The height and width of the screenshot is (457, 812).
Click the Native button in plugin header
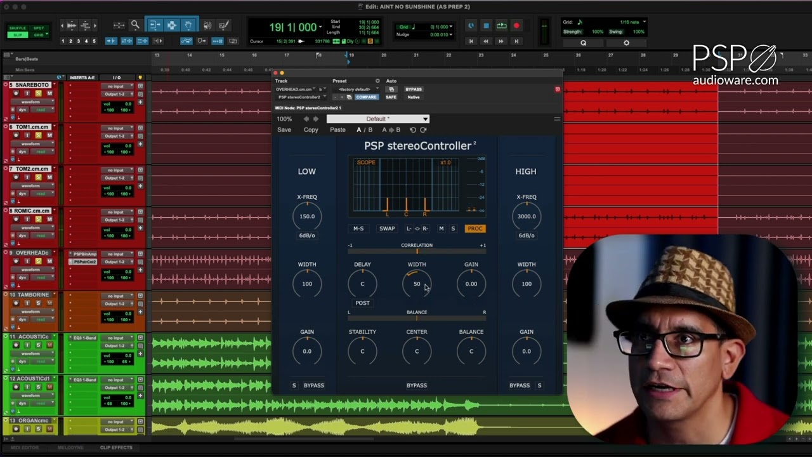coord(414,97)
